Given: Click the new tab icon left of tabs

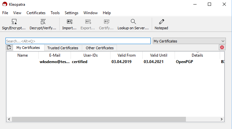Looking at the screenshot, I should [9, 48].
